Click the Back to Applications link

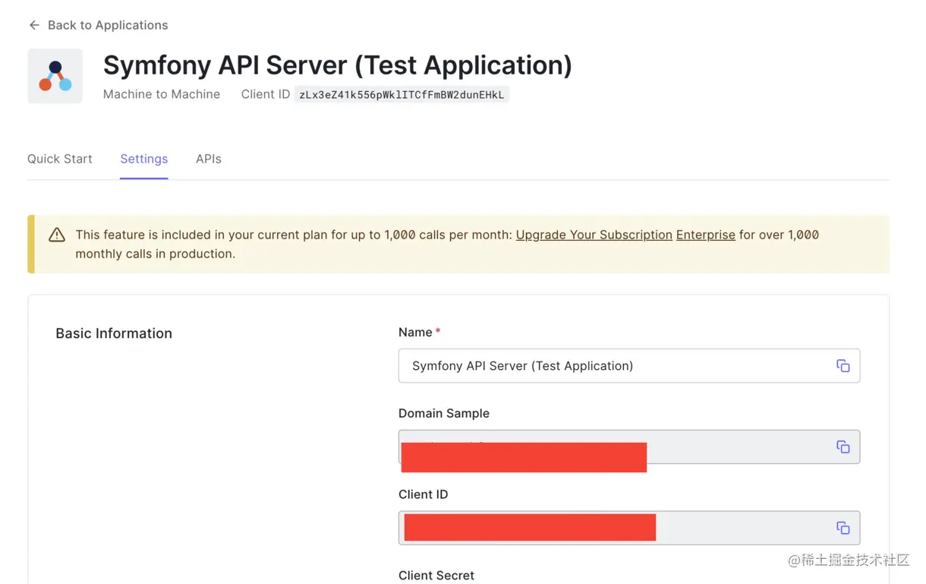107,25
